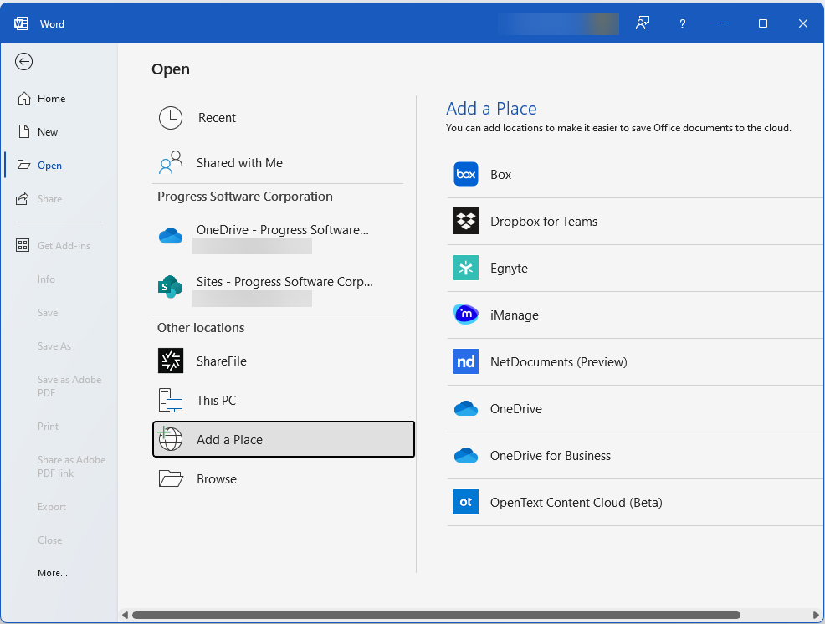
Task: Open the Browse option
Action: (x=284, y=478)
